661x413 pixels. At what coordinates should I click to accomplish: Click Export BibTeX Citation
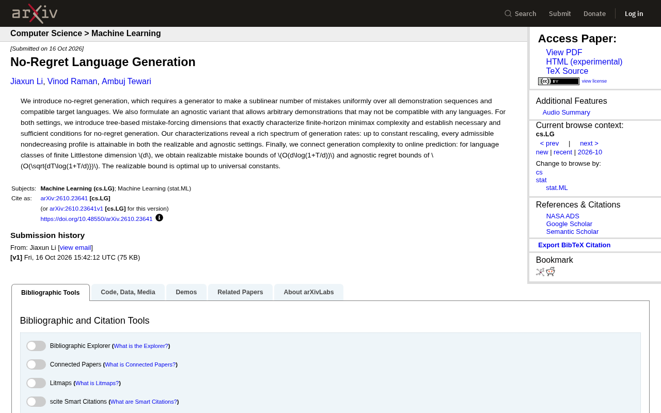click(574, 245)
